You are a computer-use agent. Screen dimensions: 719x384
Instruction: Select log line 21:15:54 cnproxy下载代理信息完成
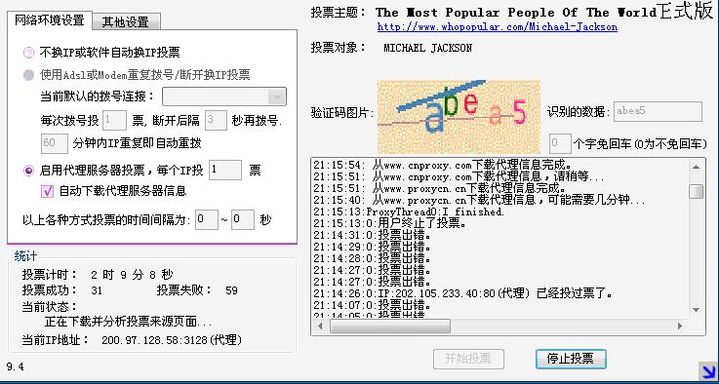pyautogui.click(x=443, y=165)
